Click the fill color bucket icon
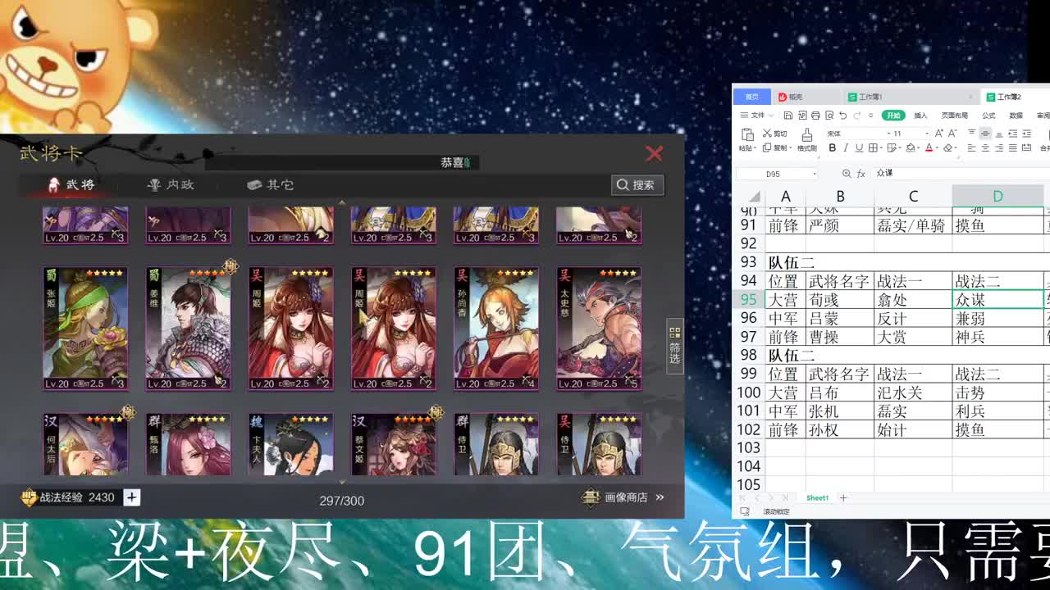This screenshot has width=1050, height=590. click(x=911, y=147)
